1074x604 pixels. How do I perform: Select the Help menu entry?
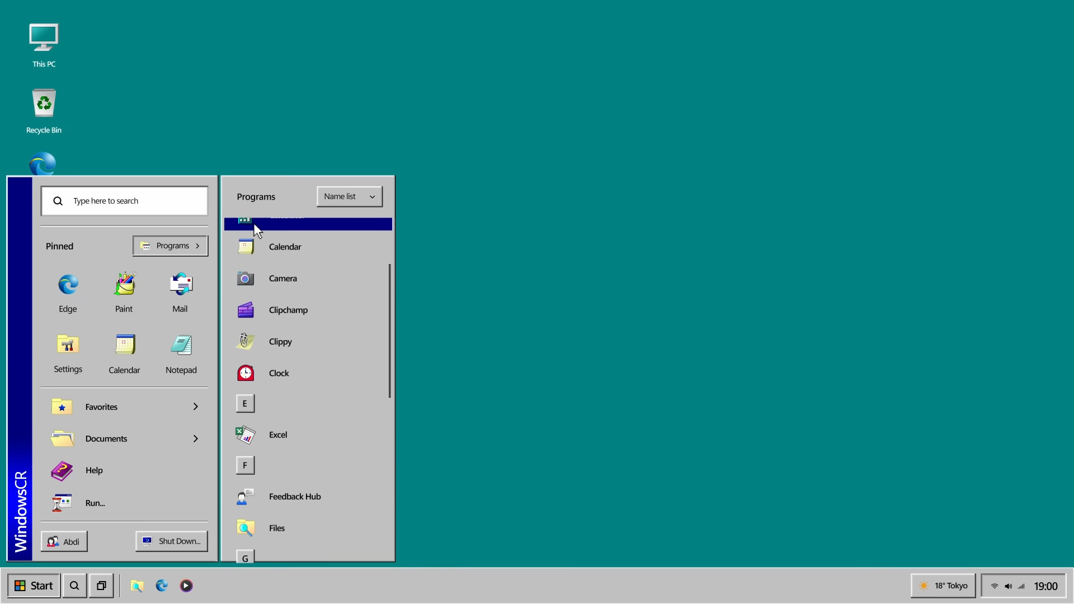click(x=94, y=471)
